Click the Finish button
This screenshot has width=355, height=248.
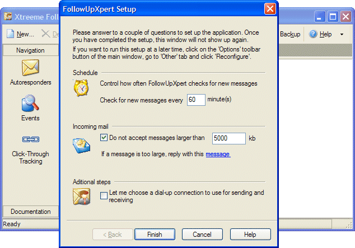pyautogui.click(x=155, y=234)
